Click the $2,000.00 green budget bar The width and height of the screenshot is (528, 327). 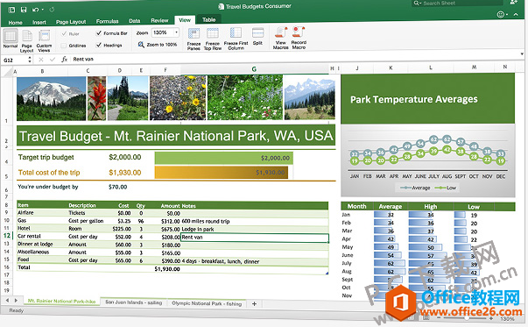(x=224, y=158)
